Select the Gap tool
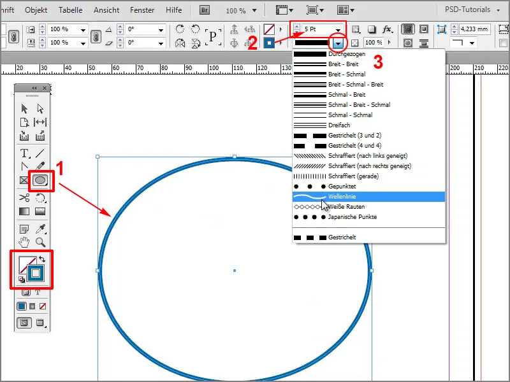This screenshot has width=510, height=382. (x=40, y=122)
